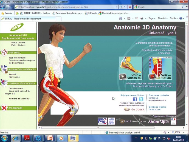Click the Help question mark icon
The height and width of the screenshot is (142, 189).
tap(181, 18)
